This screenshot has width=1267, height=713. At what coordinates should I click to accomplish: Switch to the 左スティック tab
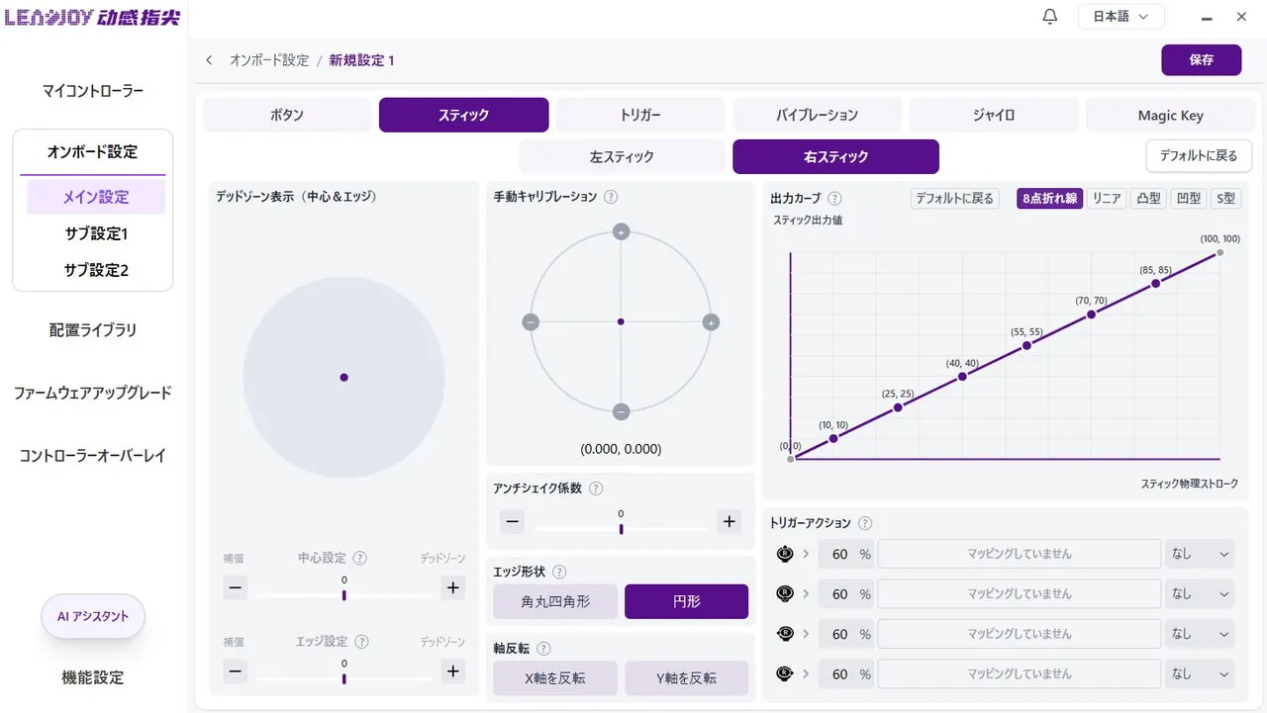click(622, 157)
